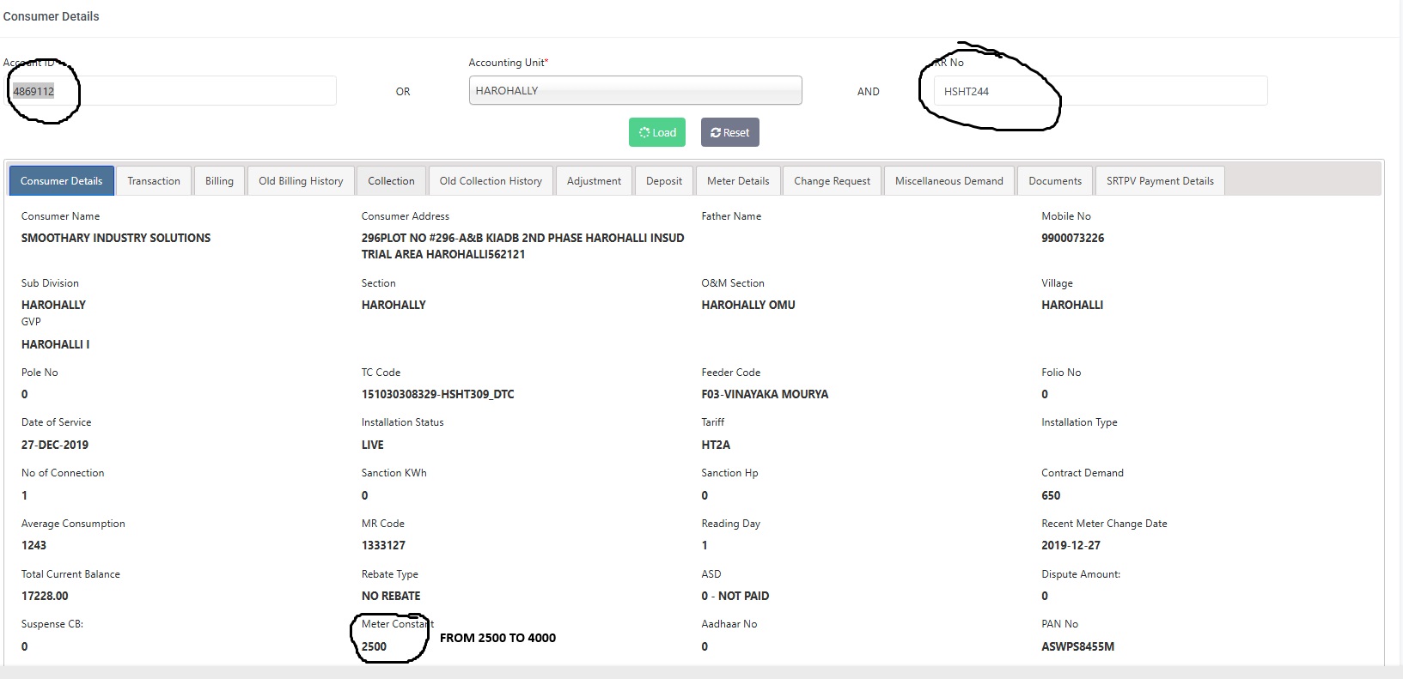This screenshot has height=679, width=1403.
Task: Open the Collection tab
Action: pos(391,181)
